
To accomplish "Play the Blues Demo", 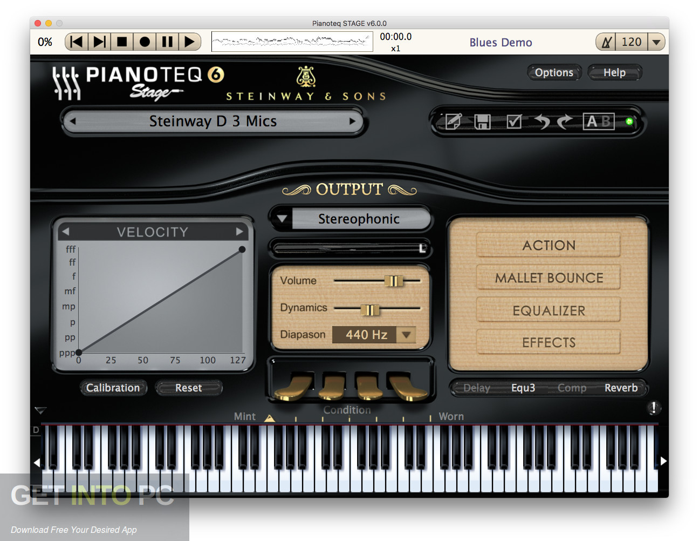I will (x=189, y=42).
